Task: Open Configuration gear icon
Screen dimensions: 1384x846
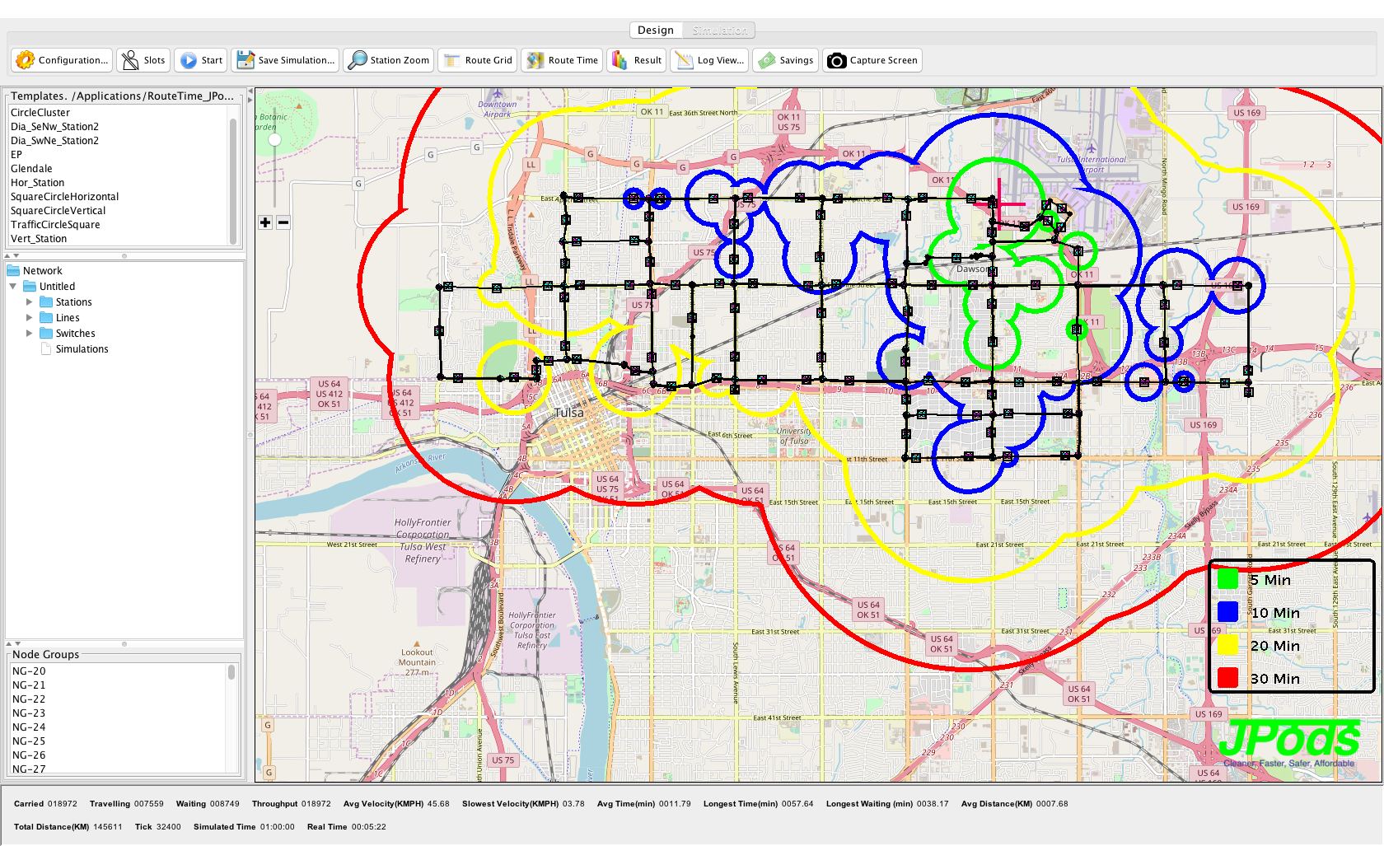Action: coord(26,60)
